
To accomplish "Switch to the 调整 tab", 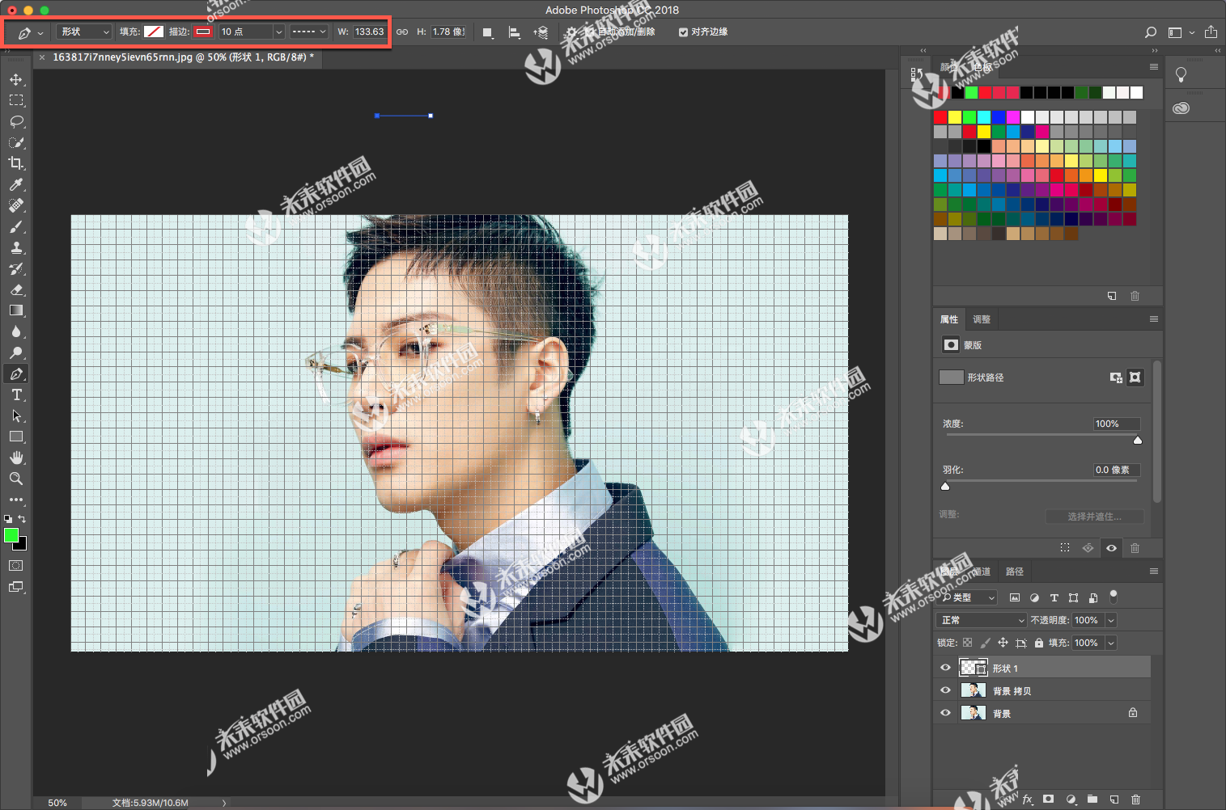I will click(982, 319).
